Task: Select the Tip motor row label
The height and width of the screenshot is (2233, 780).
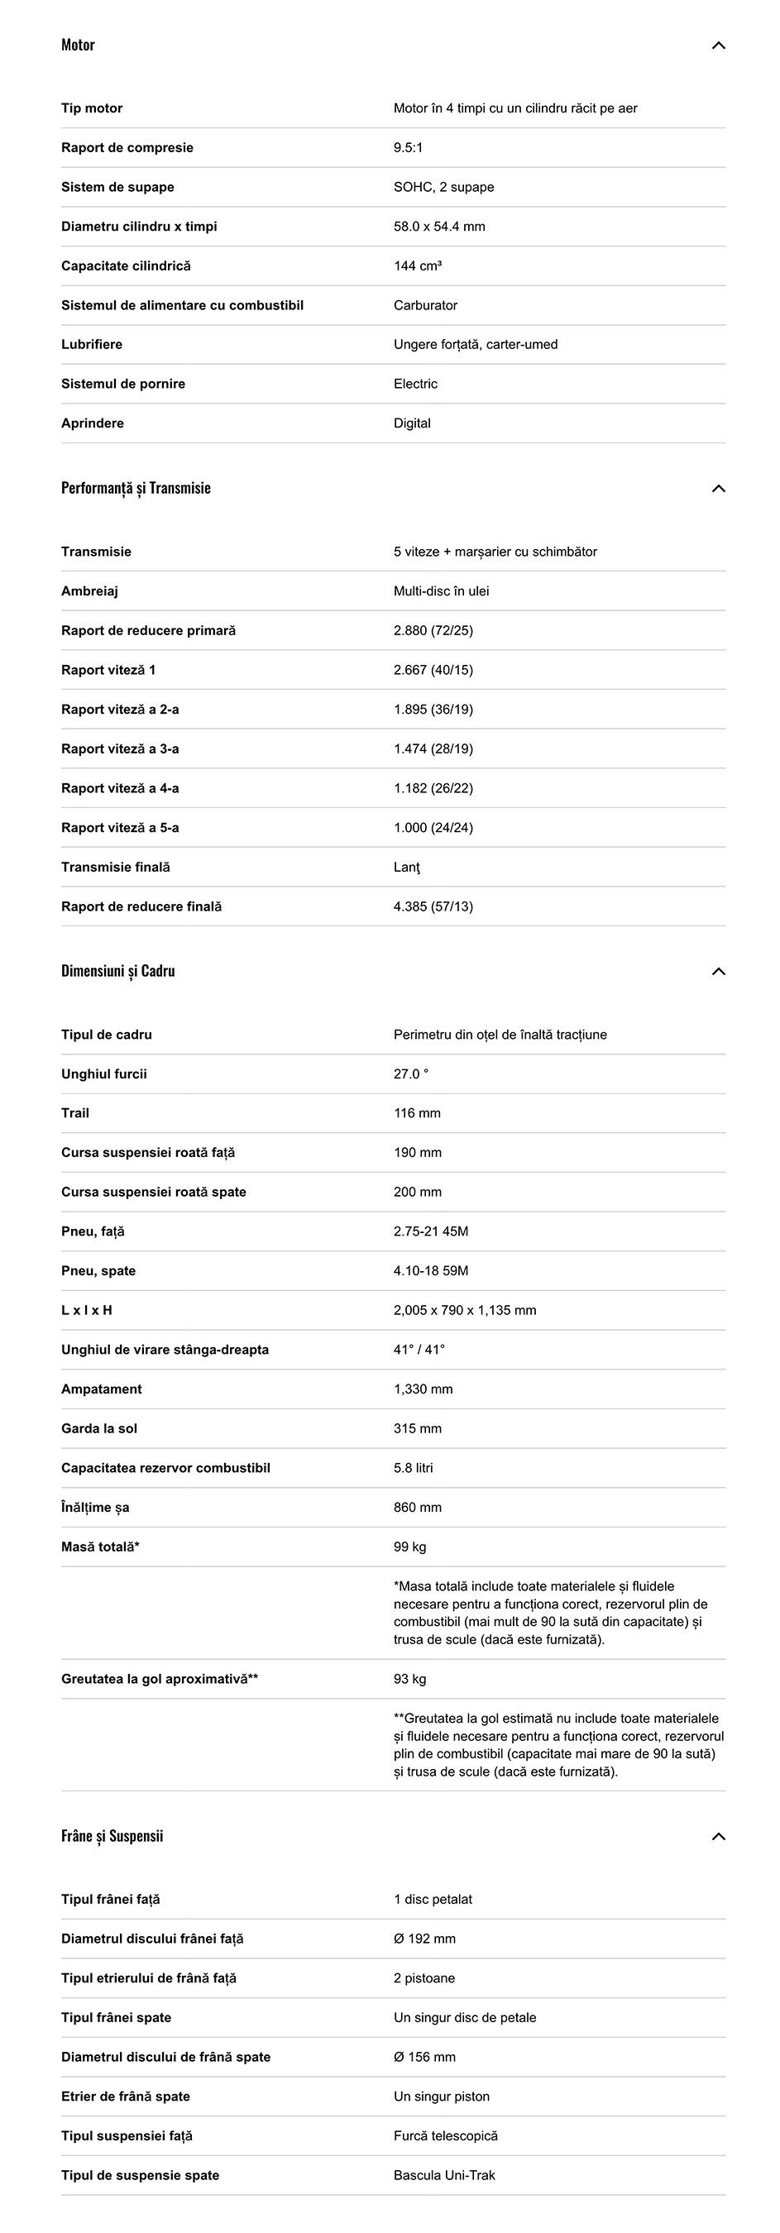Action: click(x=92, y=108)
